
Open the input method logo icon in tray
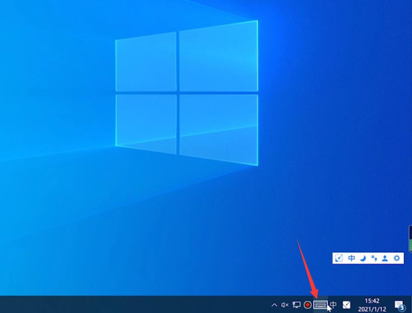[x=346, y=305]
